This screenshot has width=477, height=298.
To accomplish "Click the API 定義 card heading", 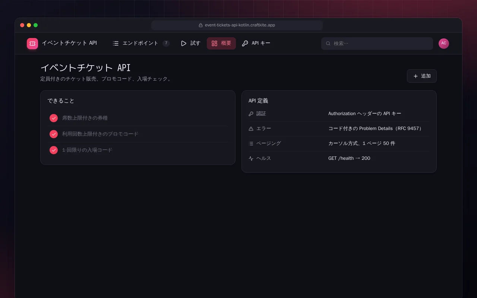I will click(x=258, y=101).
